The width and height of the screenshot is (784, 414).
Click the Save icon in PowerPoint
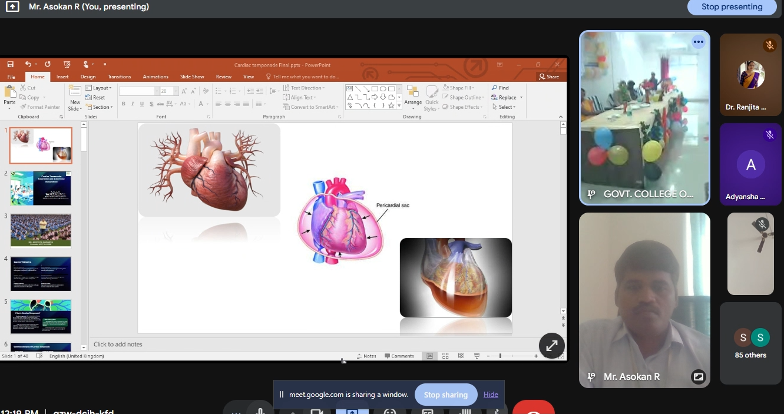click(11, 64)
